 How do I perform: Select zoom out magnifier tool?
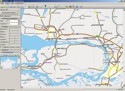pyautogui.click(x=22, y=7)
